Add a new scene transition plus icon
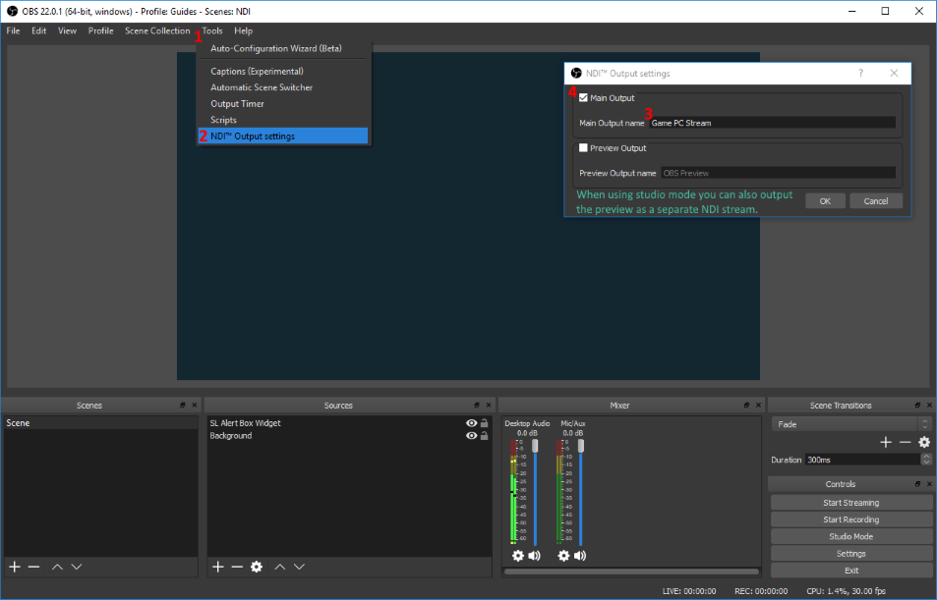The image size is (937, 600). [886, 442]
